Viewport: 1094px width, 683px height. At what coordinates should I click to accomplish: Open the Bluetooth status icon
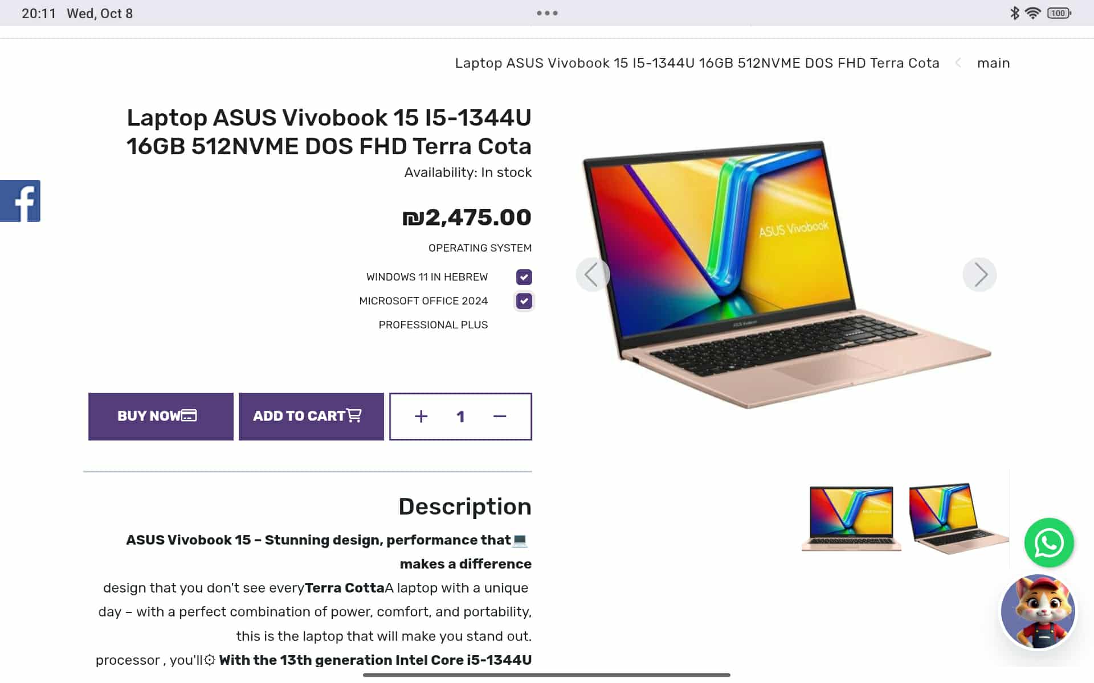click(x=1015, y=13)
